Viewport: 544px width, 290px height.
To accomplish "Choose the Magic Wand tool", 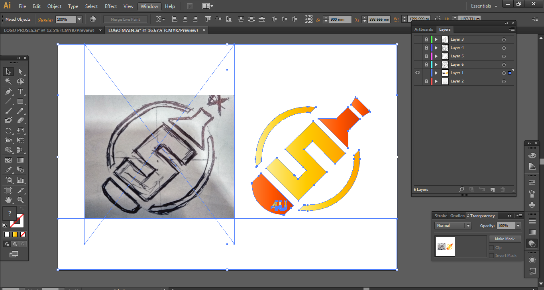I will (x=8, y=81).
